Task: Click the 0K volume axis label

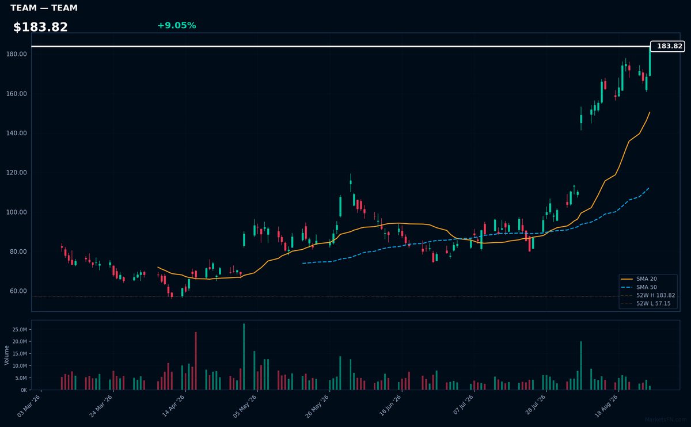Action: tap(23, 390)
